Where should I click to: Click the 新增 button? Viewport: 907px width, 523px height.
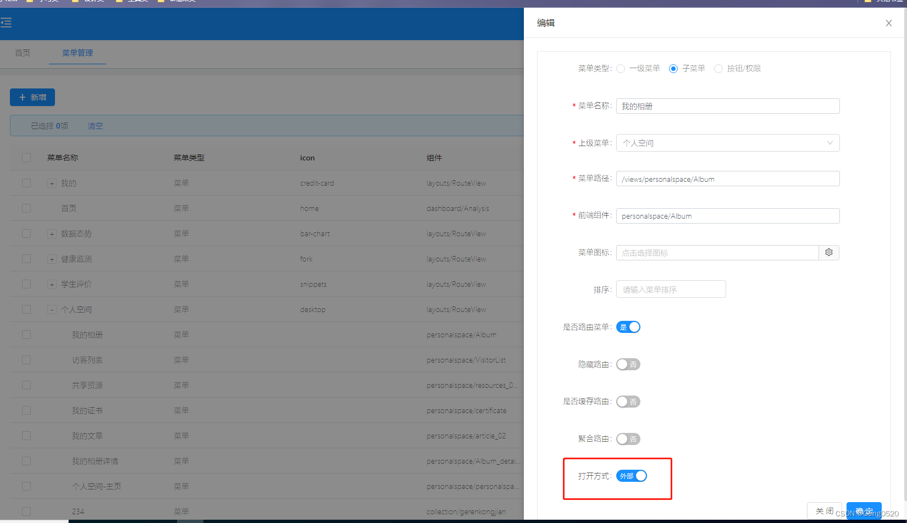pyautogui.click(x=32, y=97)
